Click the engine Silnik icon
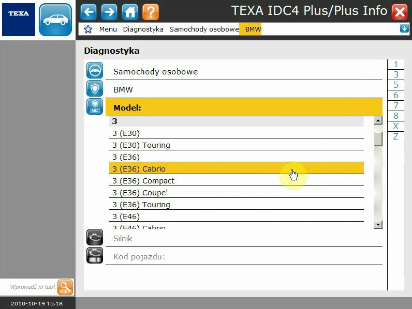 [x=95, y=238]
